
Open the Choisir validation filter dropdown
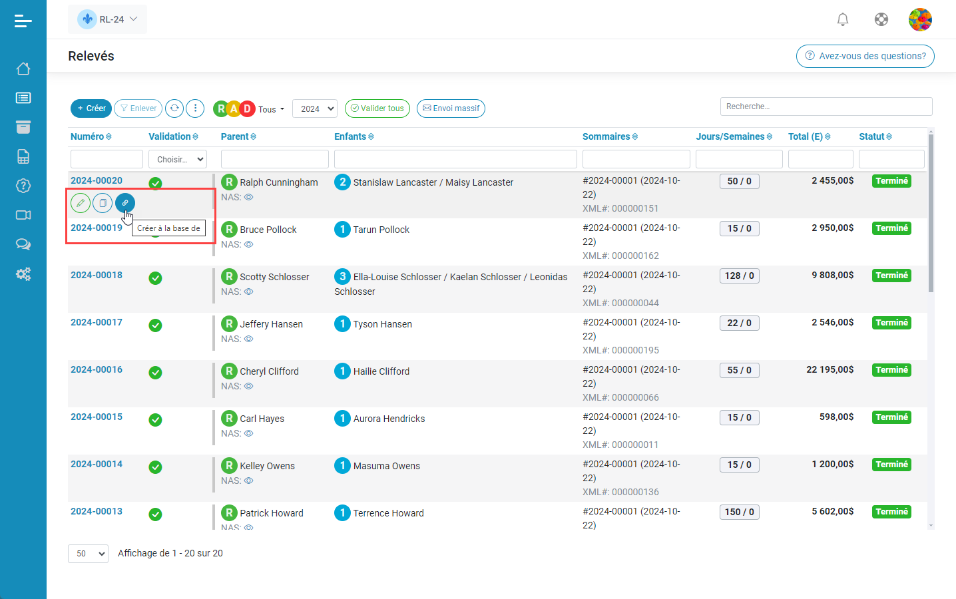pos(178,159)
